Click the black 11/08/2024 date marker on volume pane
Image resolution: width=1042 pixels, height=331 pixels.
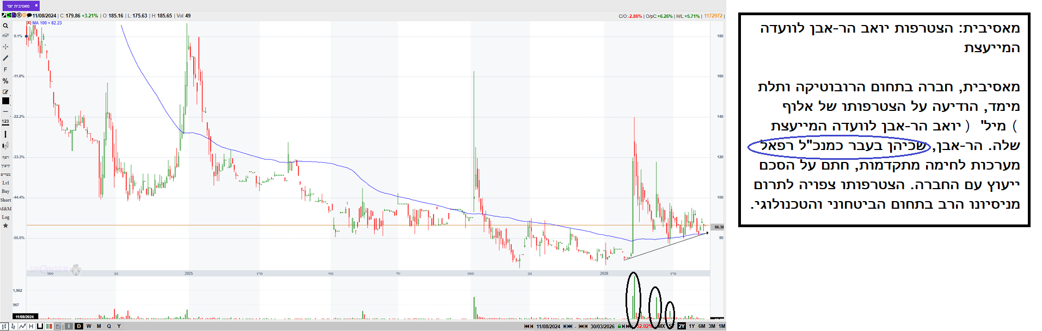coord(24,316)
